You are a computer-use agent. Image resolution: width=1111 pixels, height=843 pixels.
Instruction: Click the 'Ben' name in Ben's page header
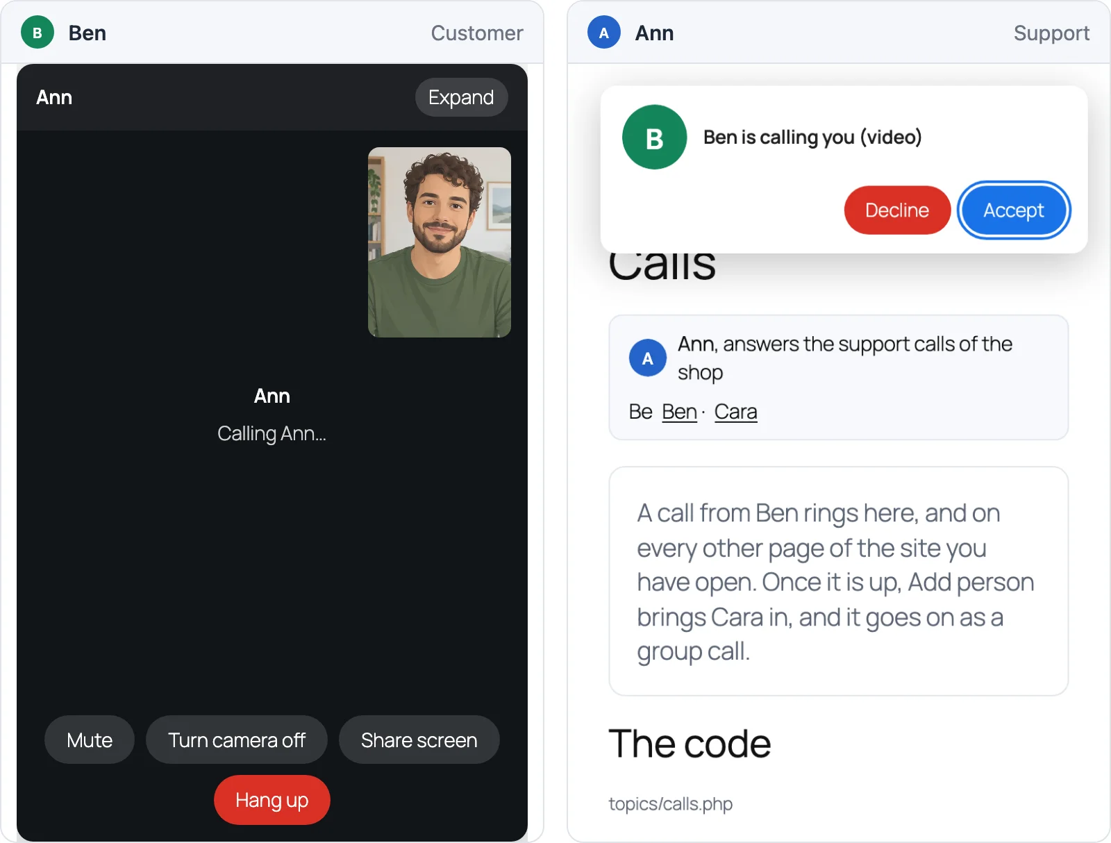click(87, 33)
